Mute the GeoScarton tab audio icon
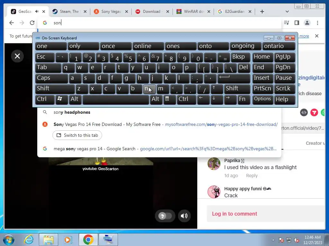The height and width of the screenshot is (246, 329). [37, 12]
